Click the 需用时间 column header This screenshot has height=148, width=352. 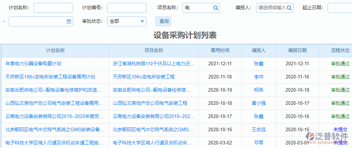click(x=220, y=50)
